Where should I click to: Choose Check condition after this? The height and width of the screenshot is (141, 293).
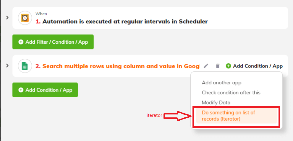(231, 93)
